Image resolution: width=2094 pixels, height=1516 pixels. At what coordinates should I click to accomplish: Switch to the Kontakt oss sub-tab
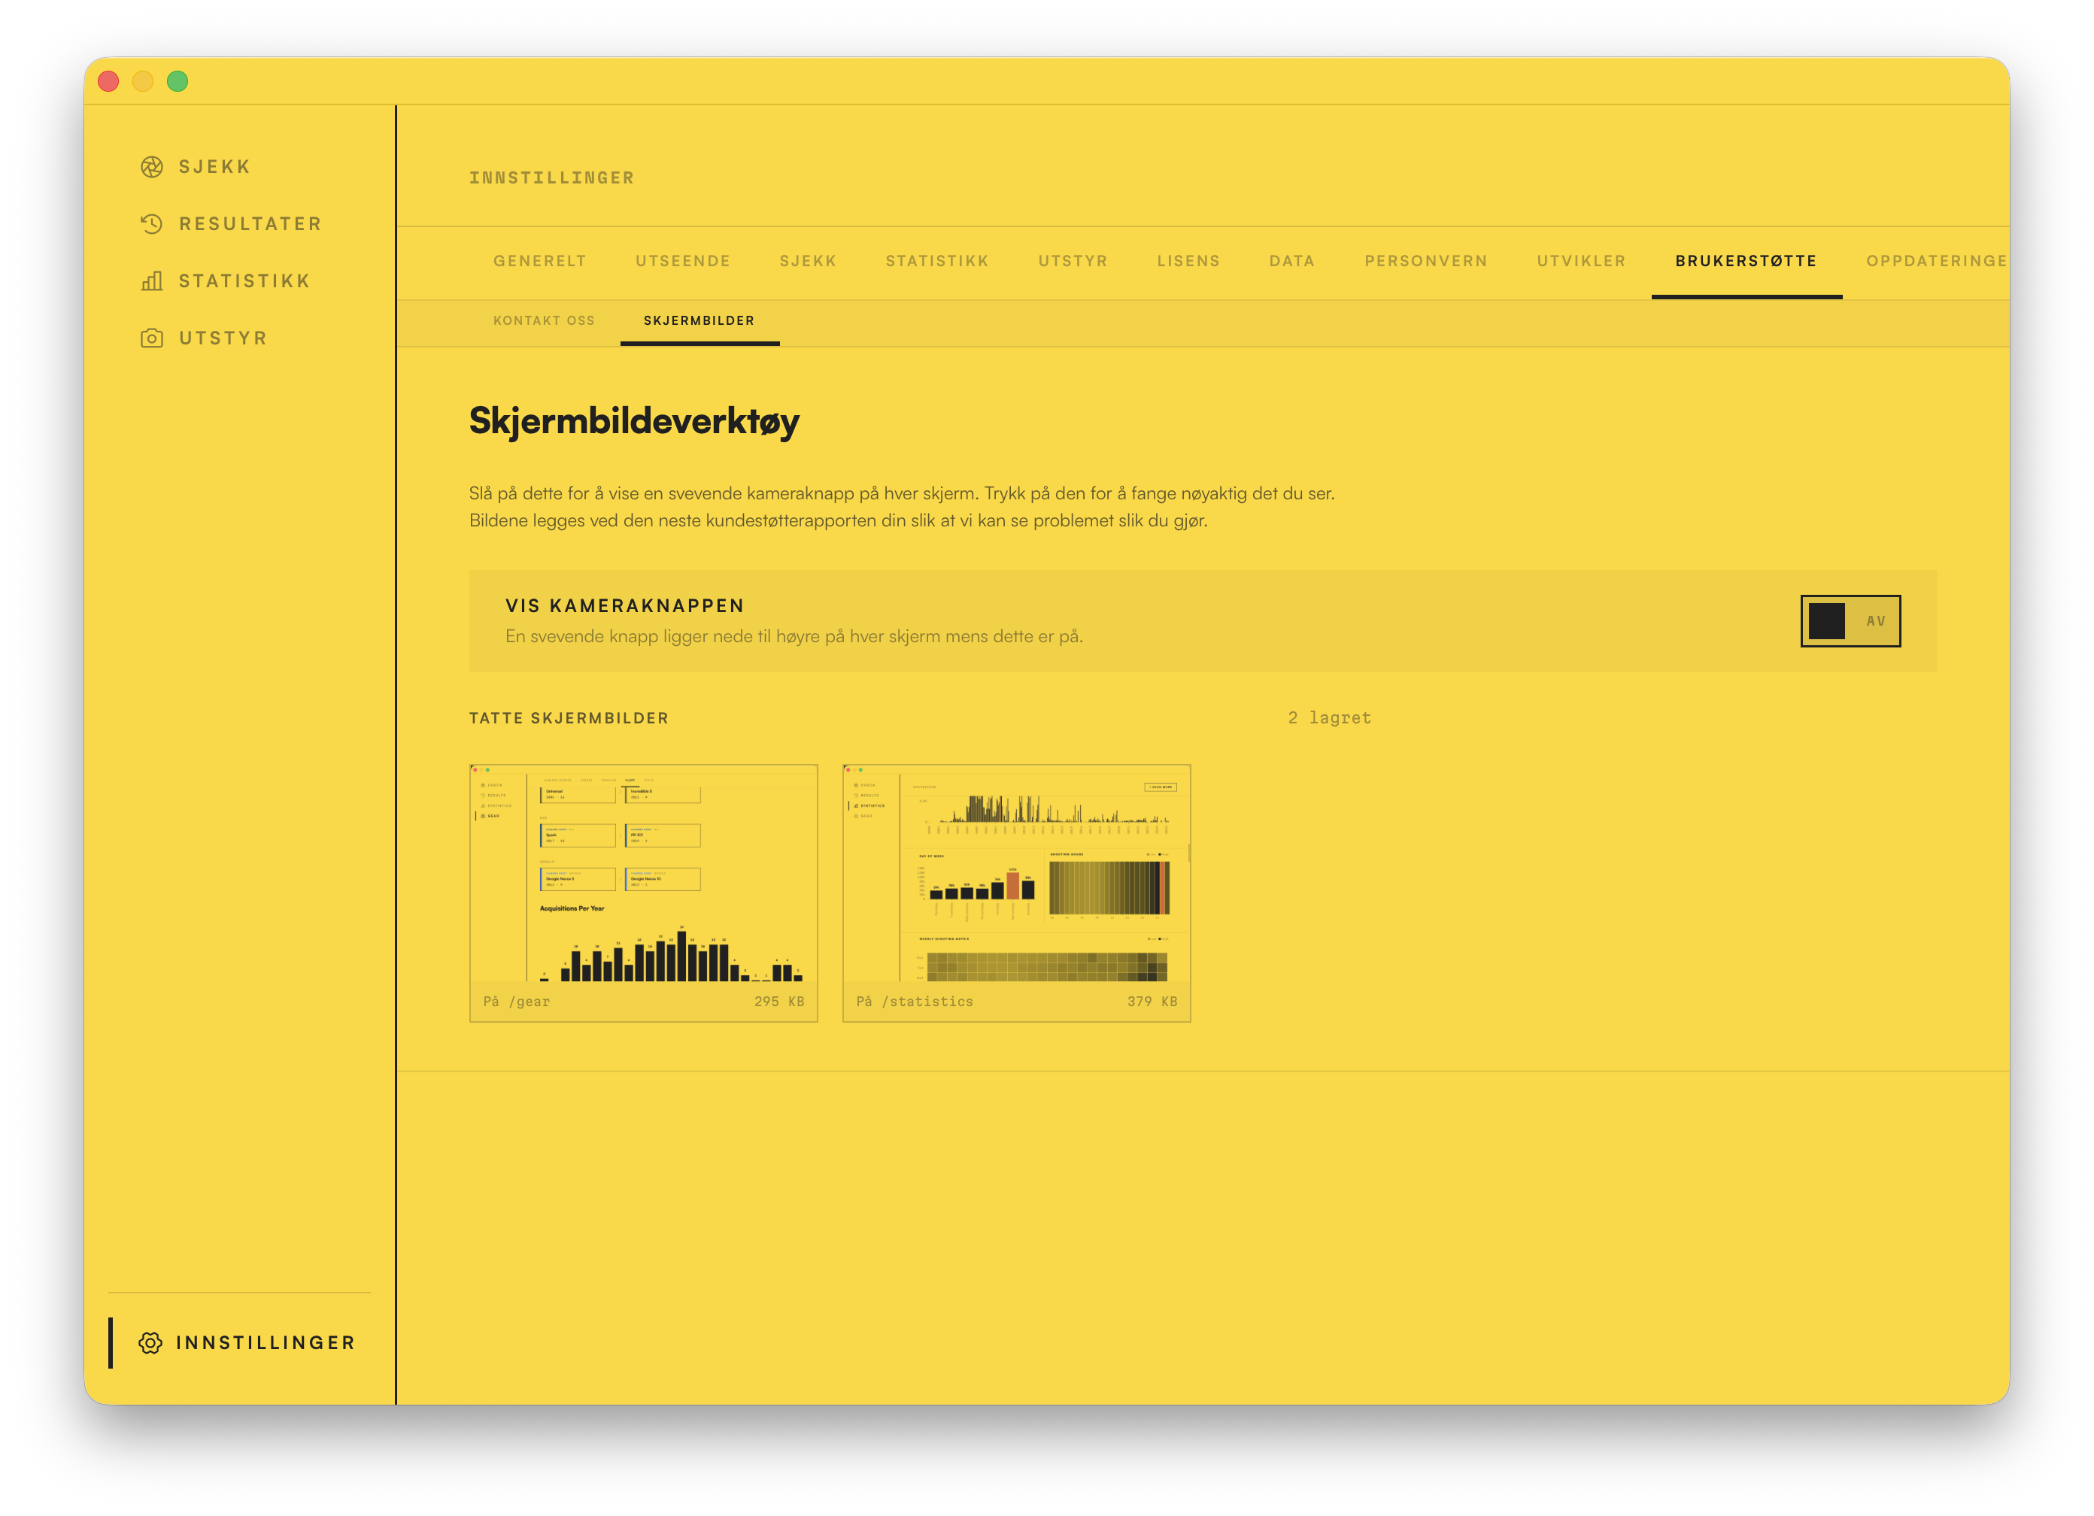pyautogui.click(x=544, y=321)
